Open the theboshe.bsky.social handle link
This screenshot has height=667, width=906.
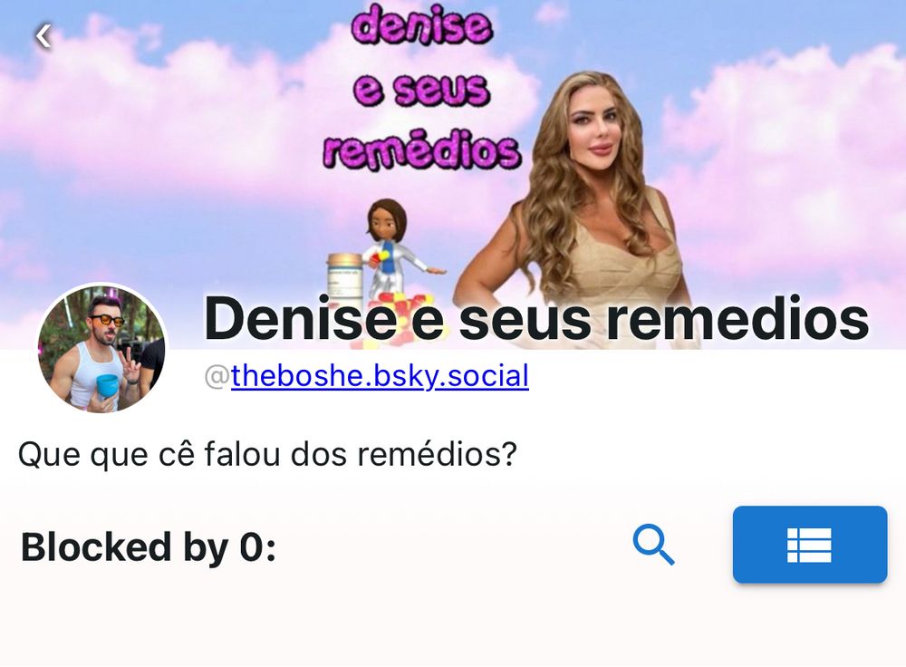tap(380, 376)
